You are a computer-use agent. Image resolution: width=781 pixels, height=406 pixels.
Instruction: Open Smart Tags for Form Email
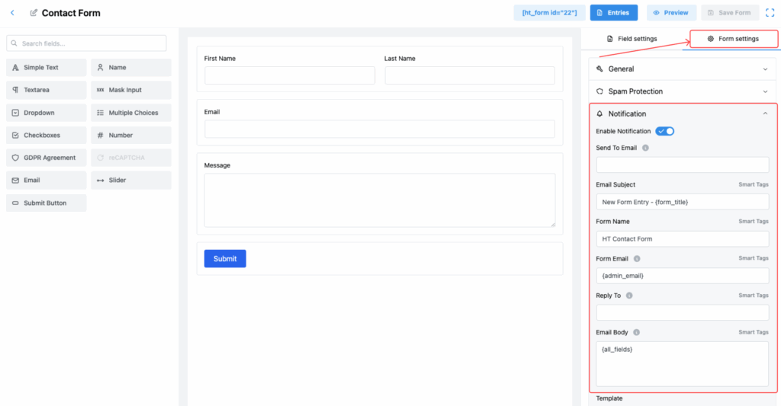753,258
